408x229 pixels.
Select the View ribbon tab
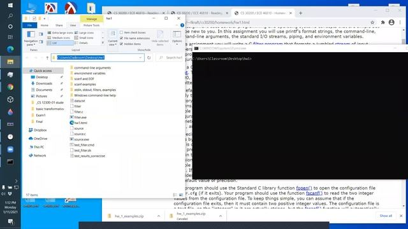(x=73, y=25)
